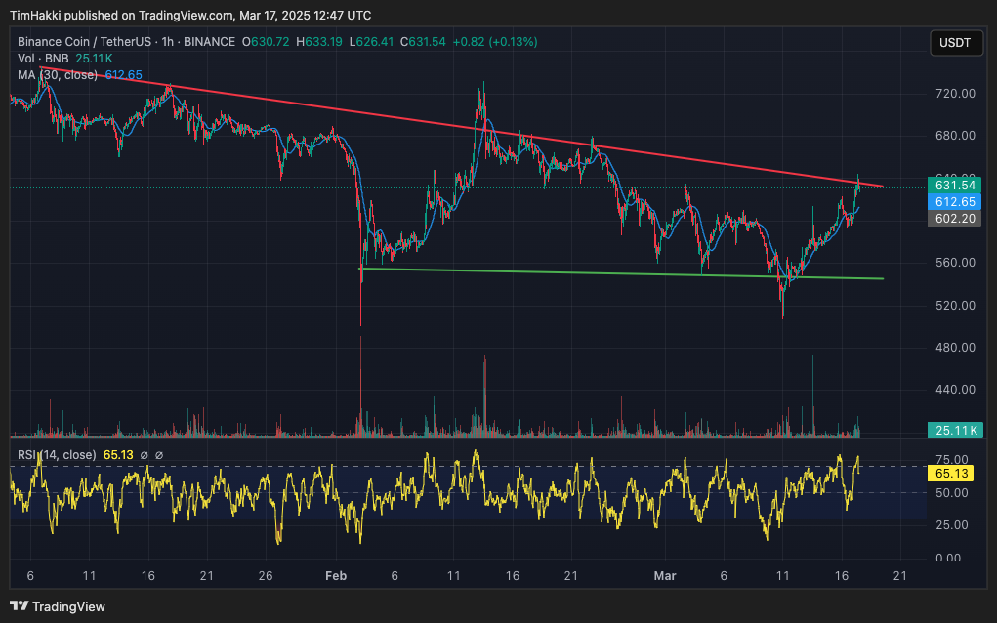Click the Mar label on time axis

[x=666, y=576]
